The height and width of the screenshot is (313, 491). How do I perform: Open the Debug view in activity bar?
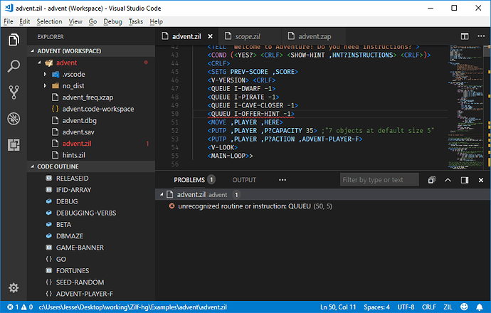coord(14,119)
